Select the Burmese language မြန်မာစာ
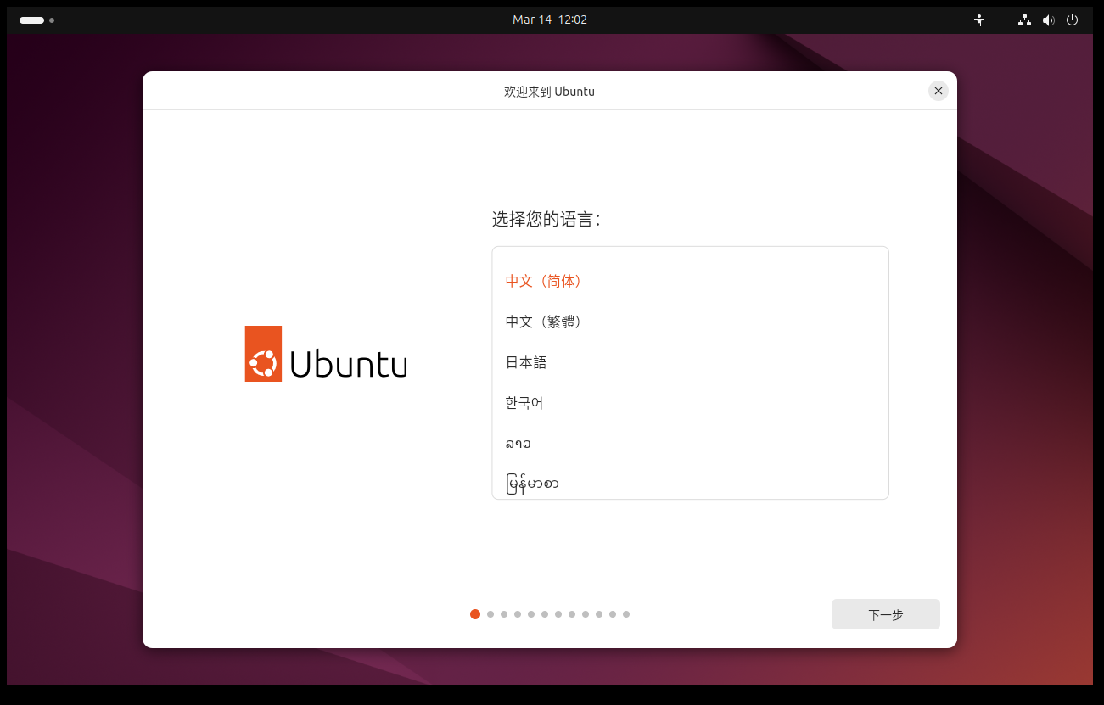This screenshot has height=705, width=1104. click(x=532, y=484)
